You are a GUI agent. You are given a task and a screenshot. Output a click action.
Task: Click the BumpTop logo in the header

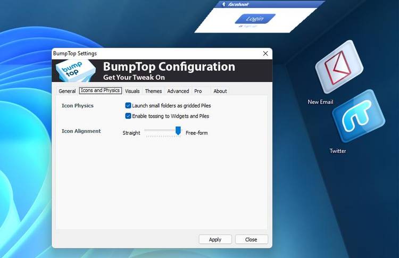coord(76,71)
